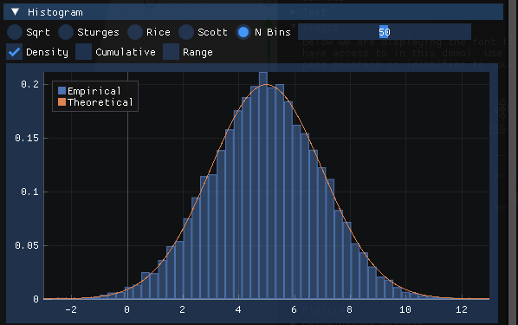Enable the Cumulative checkbox
Viewport: 518px width, 325px height.
click(83, 52)
